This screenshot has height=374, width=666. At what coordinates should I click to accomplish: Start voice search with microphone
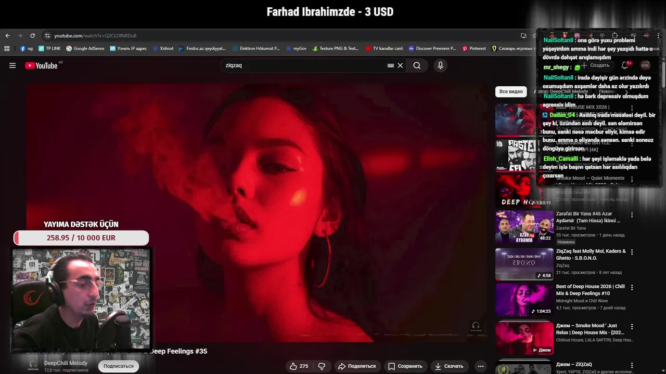click(440, 65)
